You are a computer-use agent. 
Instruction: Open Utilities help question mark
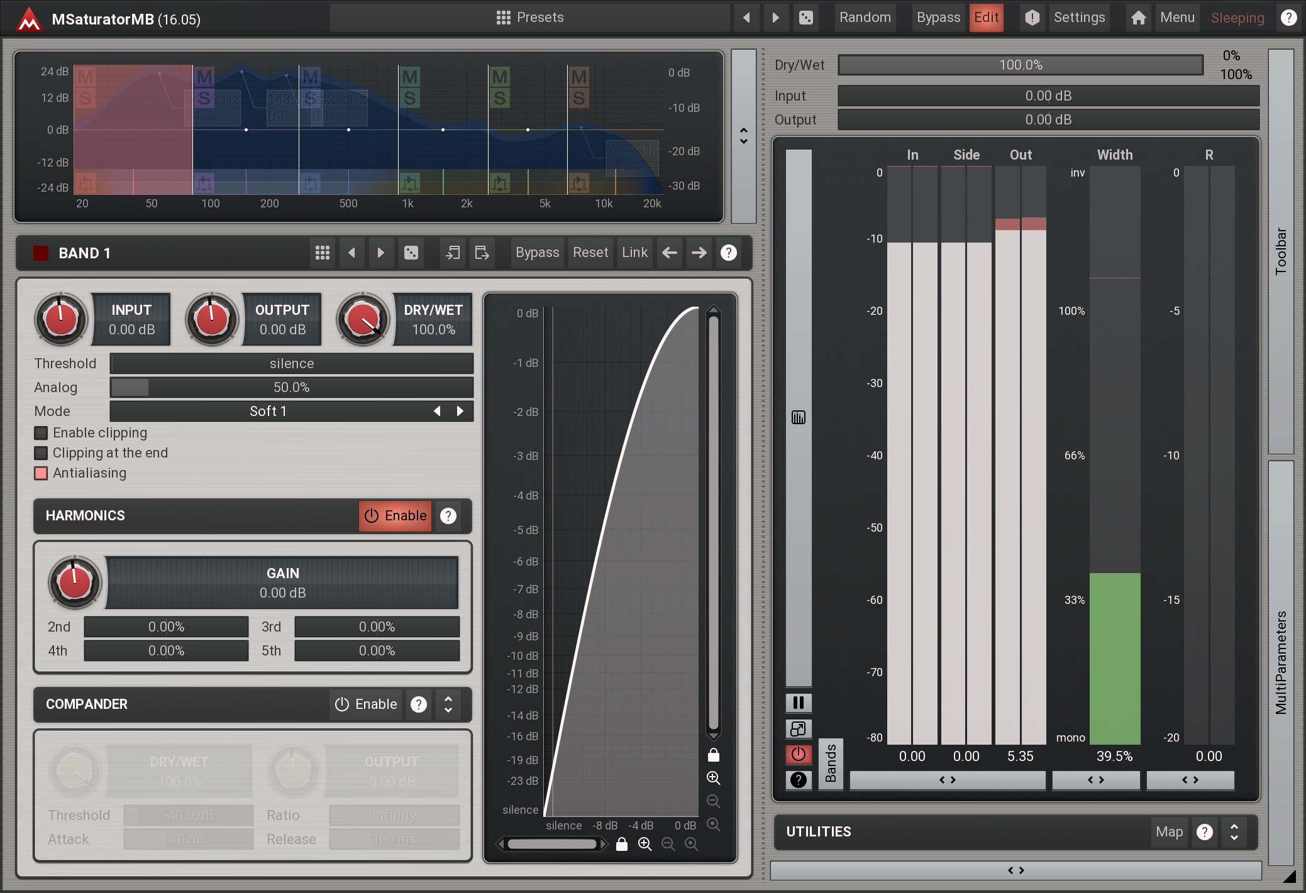pos(1204,832)
